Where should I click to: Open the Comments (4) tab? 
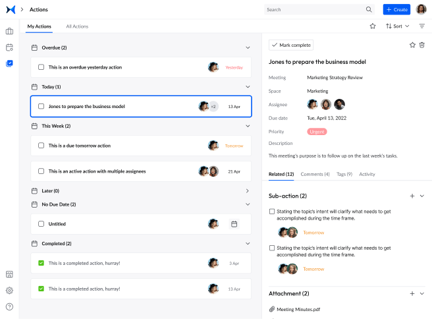[x=315, y=174]
